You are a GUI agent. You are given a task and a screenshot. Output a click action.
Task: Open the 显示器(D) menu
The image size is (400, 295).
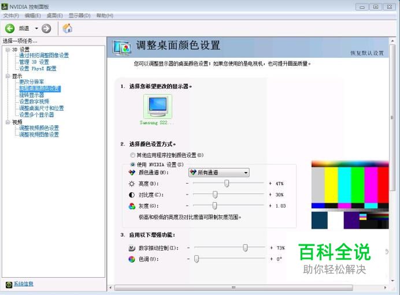coord(80,16)
